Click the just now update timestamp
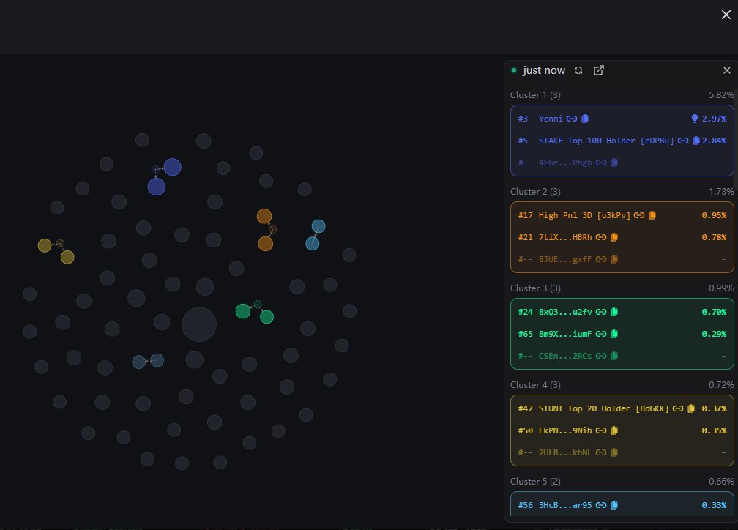Screen dimensions: 738x530 543,70
